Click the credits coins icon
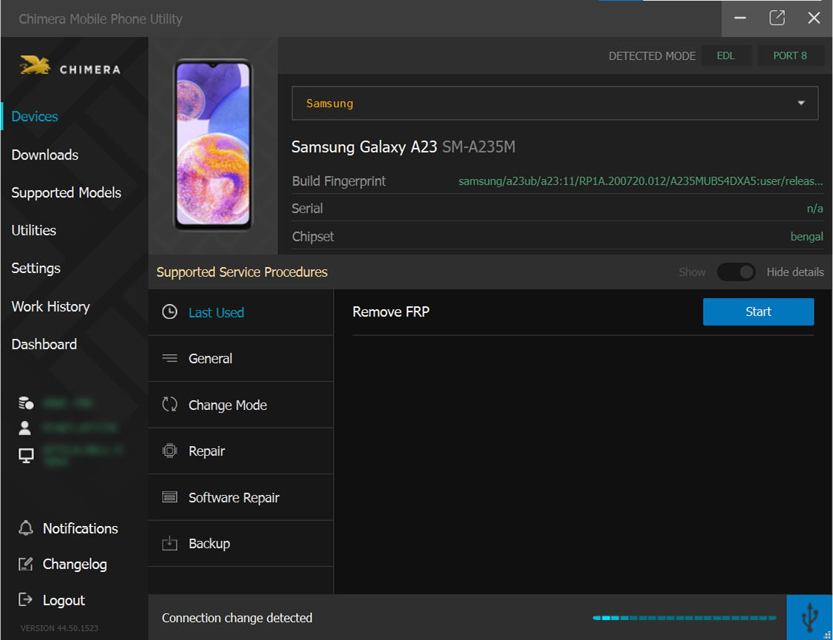The image size is (833, 640). tap(26, 403)
